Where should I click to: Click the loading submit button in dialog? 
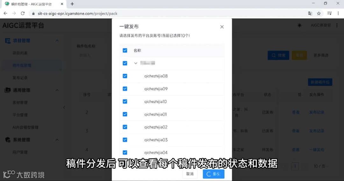(x=213, y=174)
